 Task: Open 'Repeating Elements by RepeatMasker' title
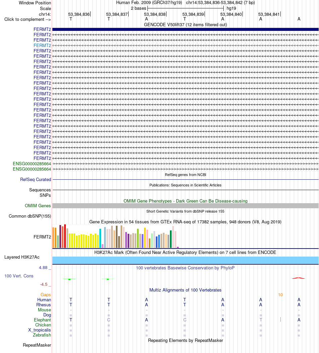coord(185,341)
